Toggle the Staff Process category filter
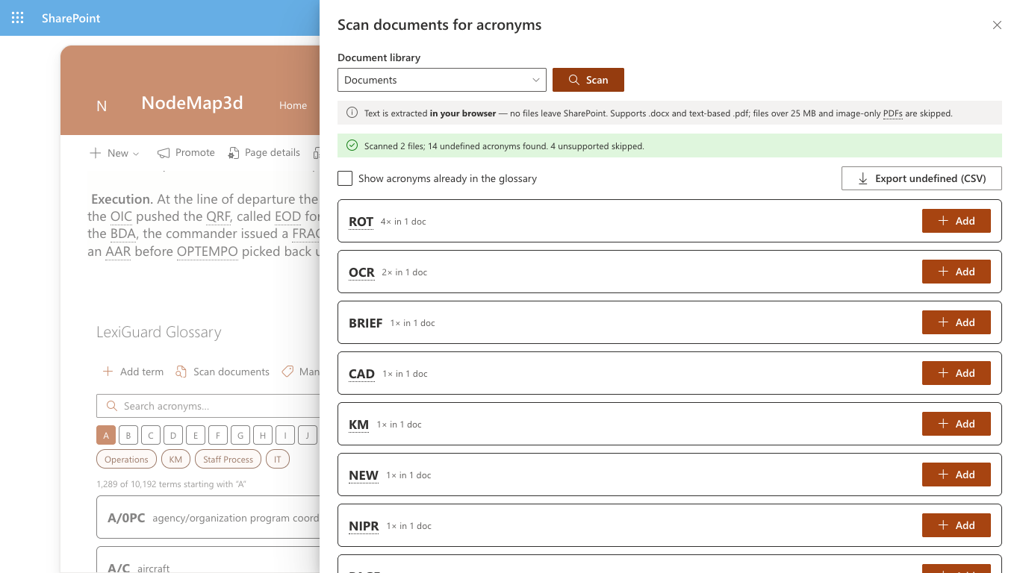 228,459
